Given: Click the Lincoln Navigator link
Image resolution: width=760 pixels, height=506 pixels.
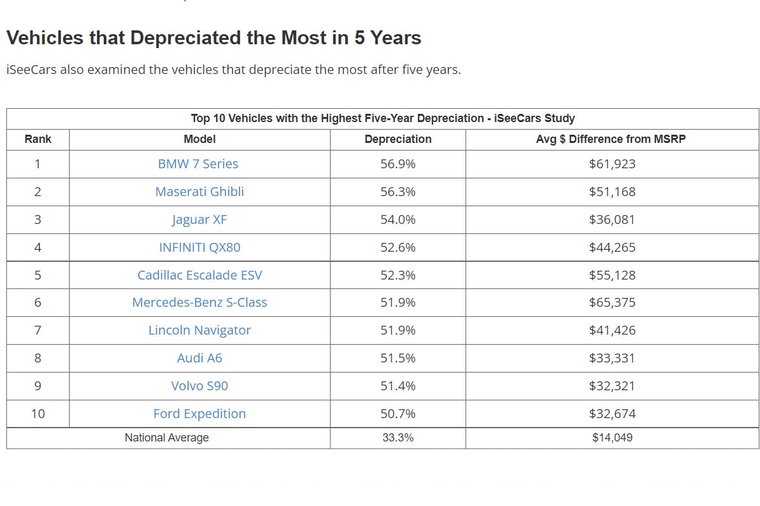Looking at the screenshot, I should [199, 330].
